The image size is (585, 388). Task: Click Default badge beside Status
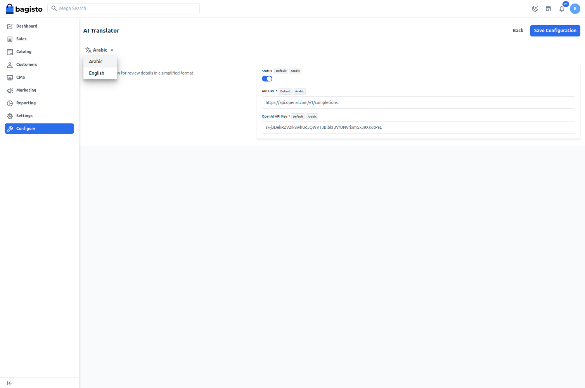pyautogui.click(x=281, y=71)
